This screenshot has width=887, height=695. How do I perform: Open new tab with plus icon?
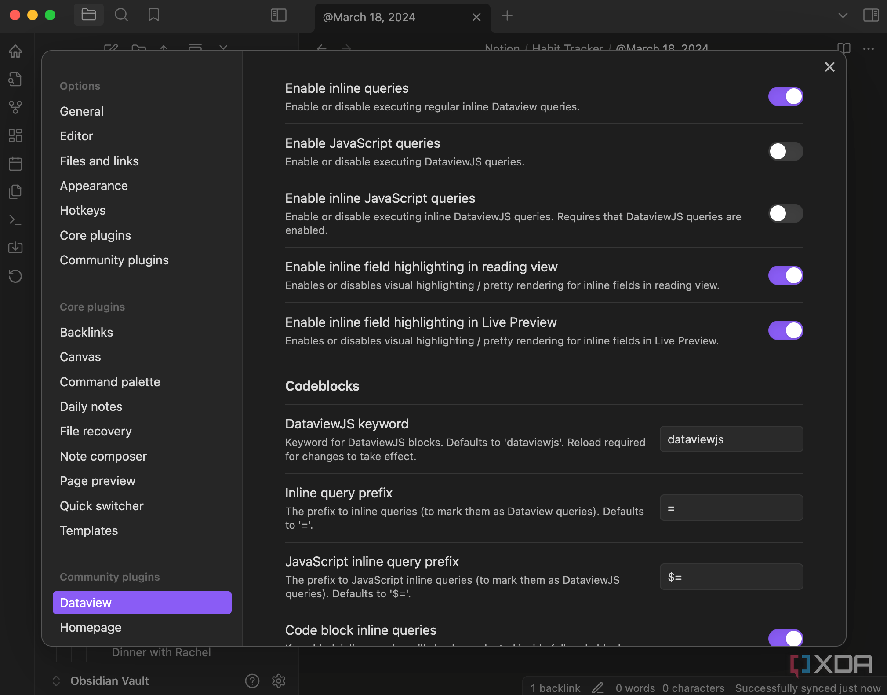click(x=507, y=16)
